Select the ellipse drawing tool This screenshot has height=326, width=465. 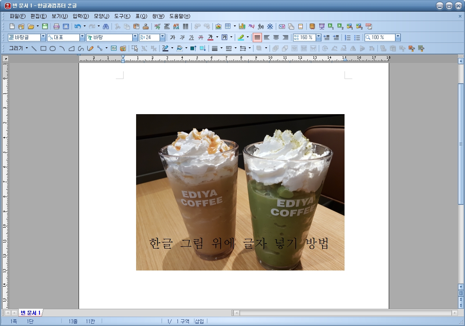pyautogui.click(x=52, y=48)
